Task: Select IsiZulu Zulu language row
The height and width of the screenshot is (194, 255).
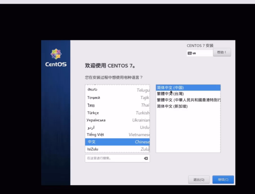Action: tap(117, 149)
